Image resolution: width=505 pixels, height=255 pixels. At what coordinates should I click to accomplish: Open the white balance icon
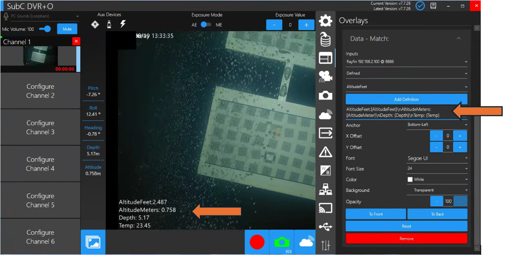click(x=326, y=170)
